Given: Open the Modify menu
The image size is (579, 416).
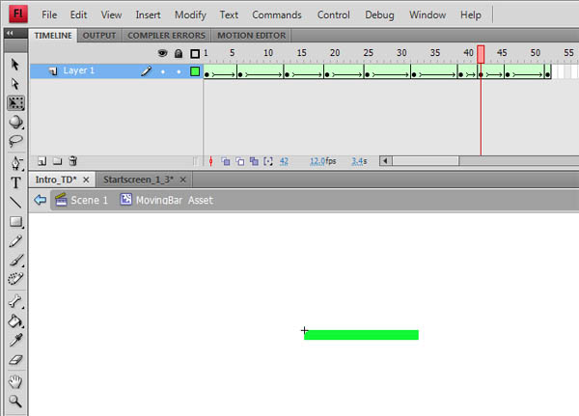Looking at the screenshot, I should (x=190, y=14).
